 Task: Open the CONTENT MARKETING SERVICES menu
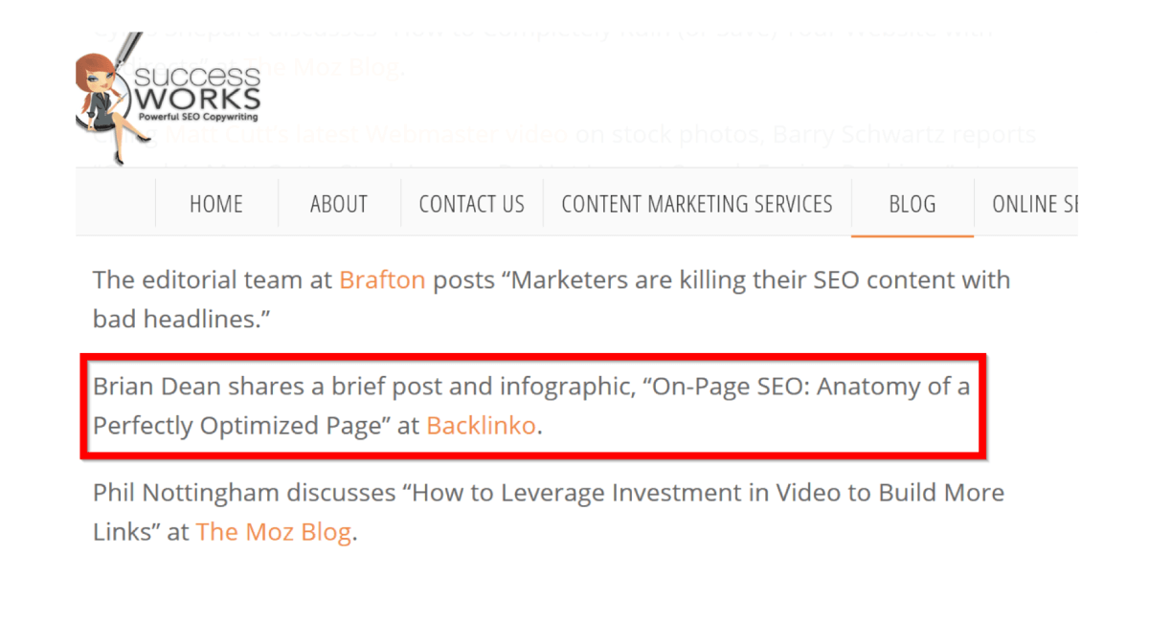(x=697, y=204)
